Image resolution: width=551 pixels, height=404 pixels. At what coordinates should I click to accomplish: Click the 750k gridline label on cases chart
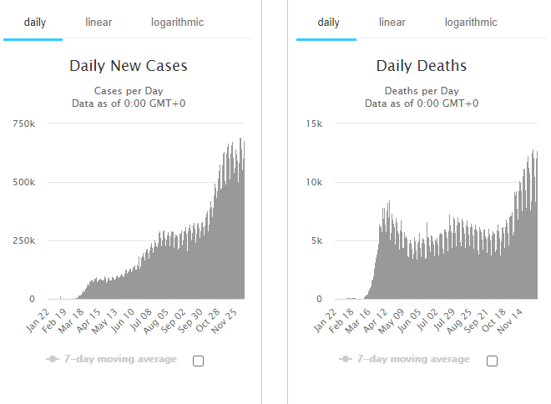(24, 124)
